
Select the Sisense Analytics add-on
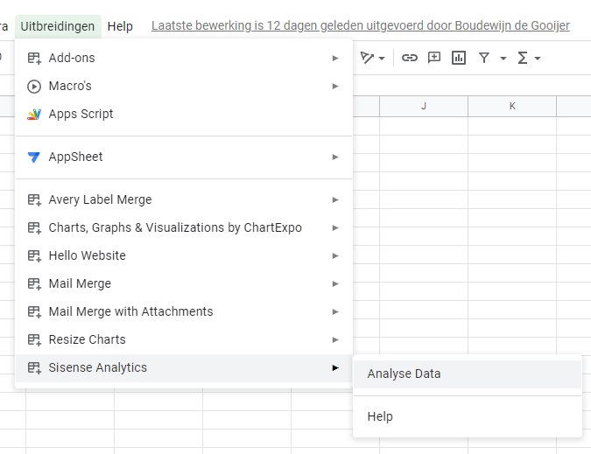(184, 367)
